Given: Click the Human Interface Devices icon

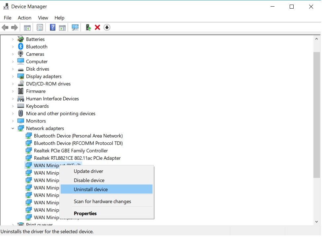Looking at the screenshot, I should (x=20, y=99).
